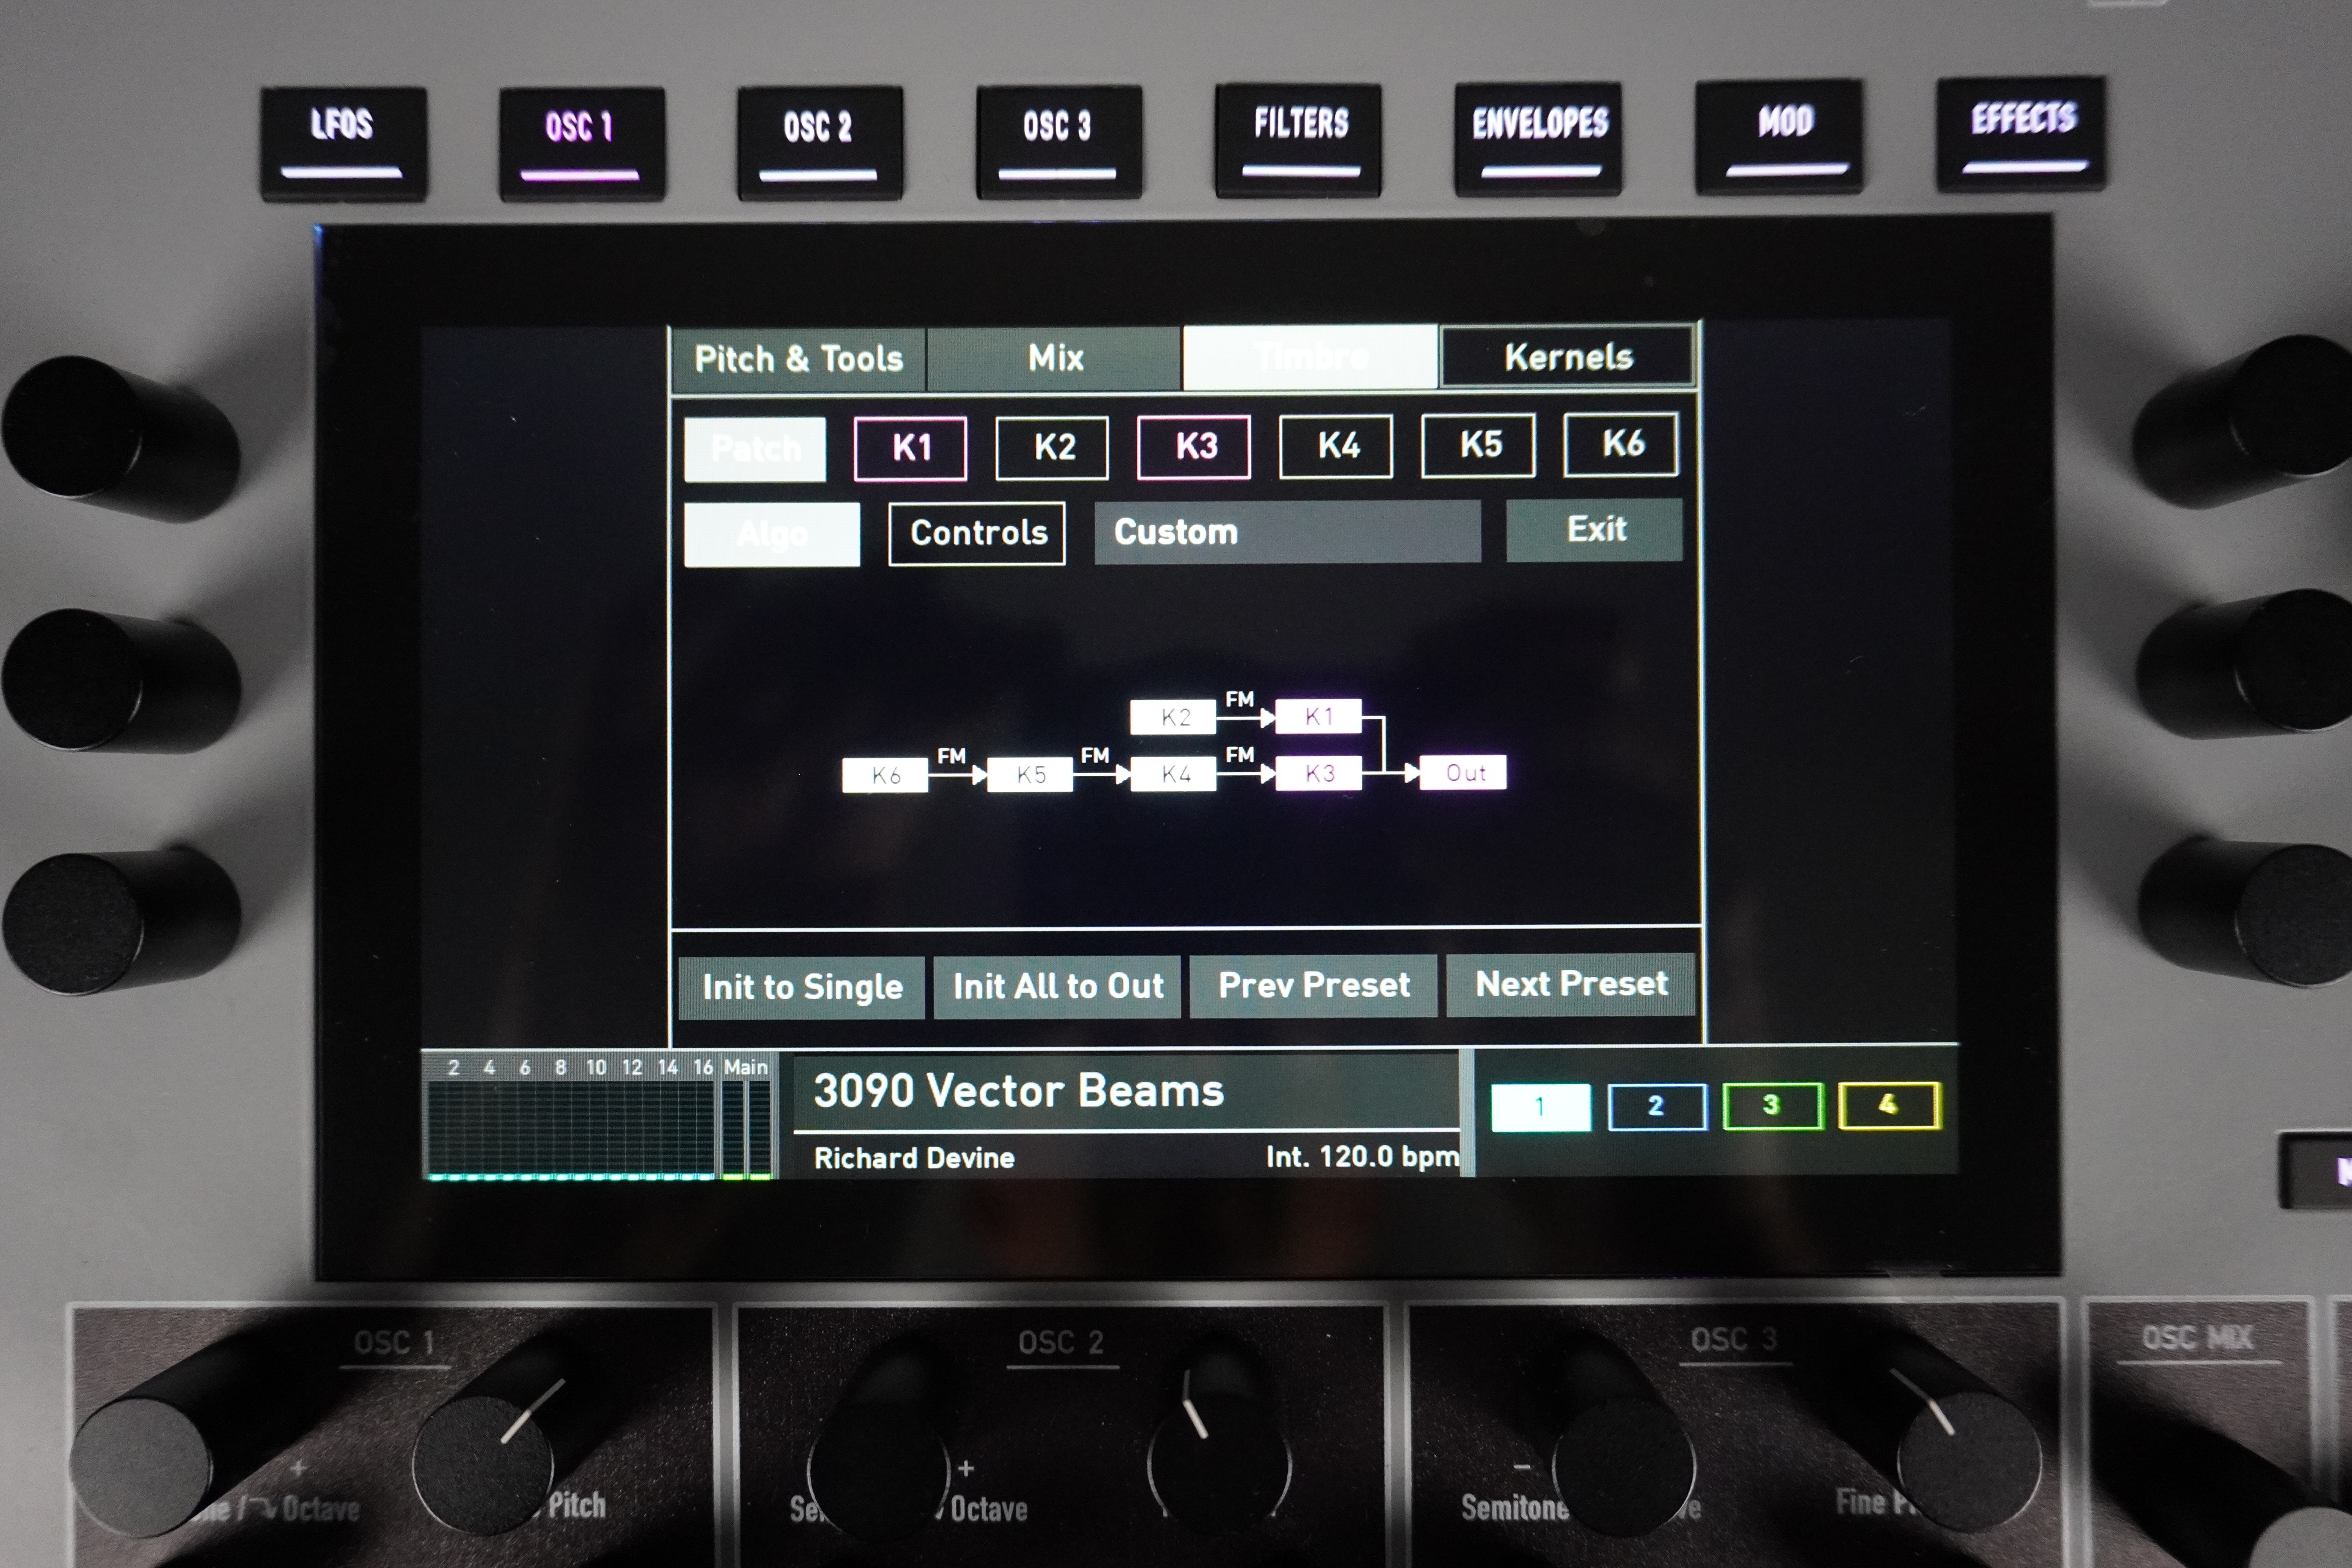Select the K6 node in algorithm diagram

click(885, 775)
